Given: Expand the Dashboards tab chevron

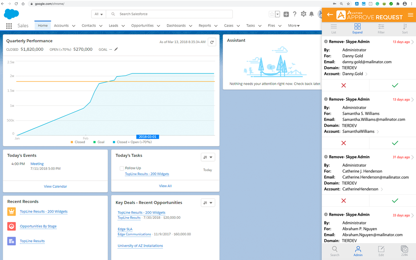Looking at the screenshot, I should (x=191, y=26).
